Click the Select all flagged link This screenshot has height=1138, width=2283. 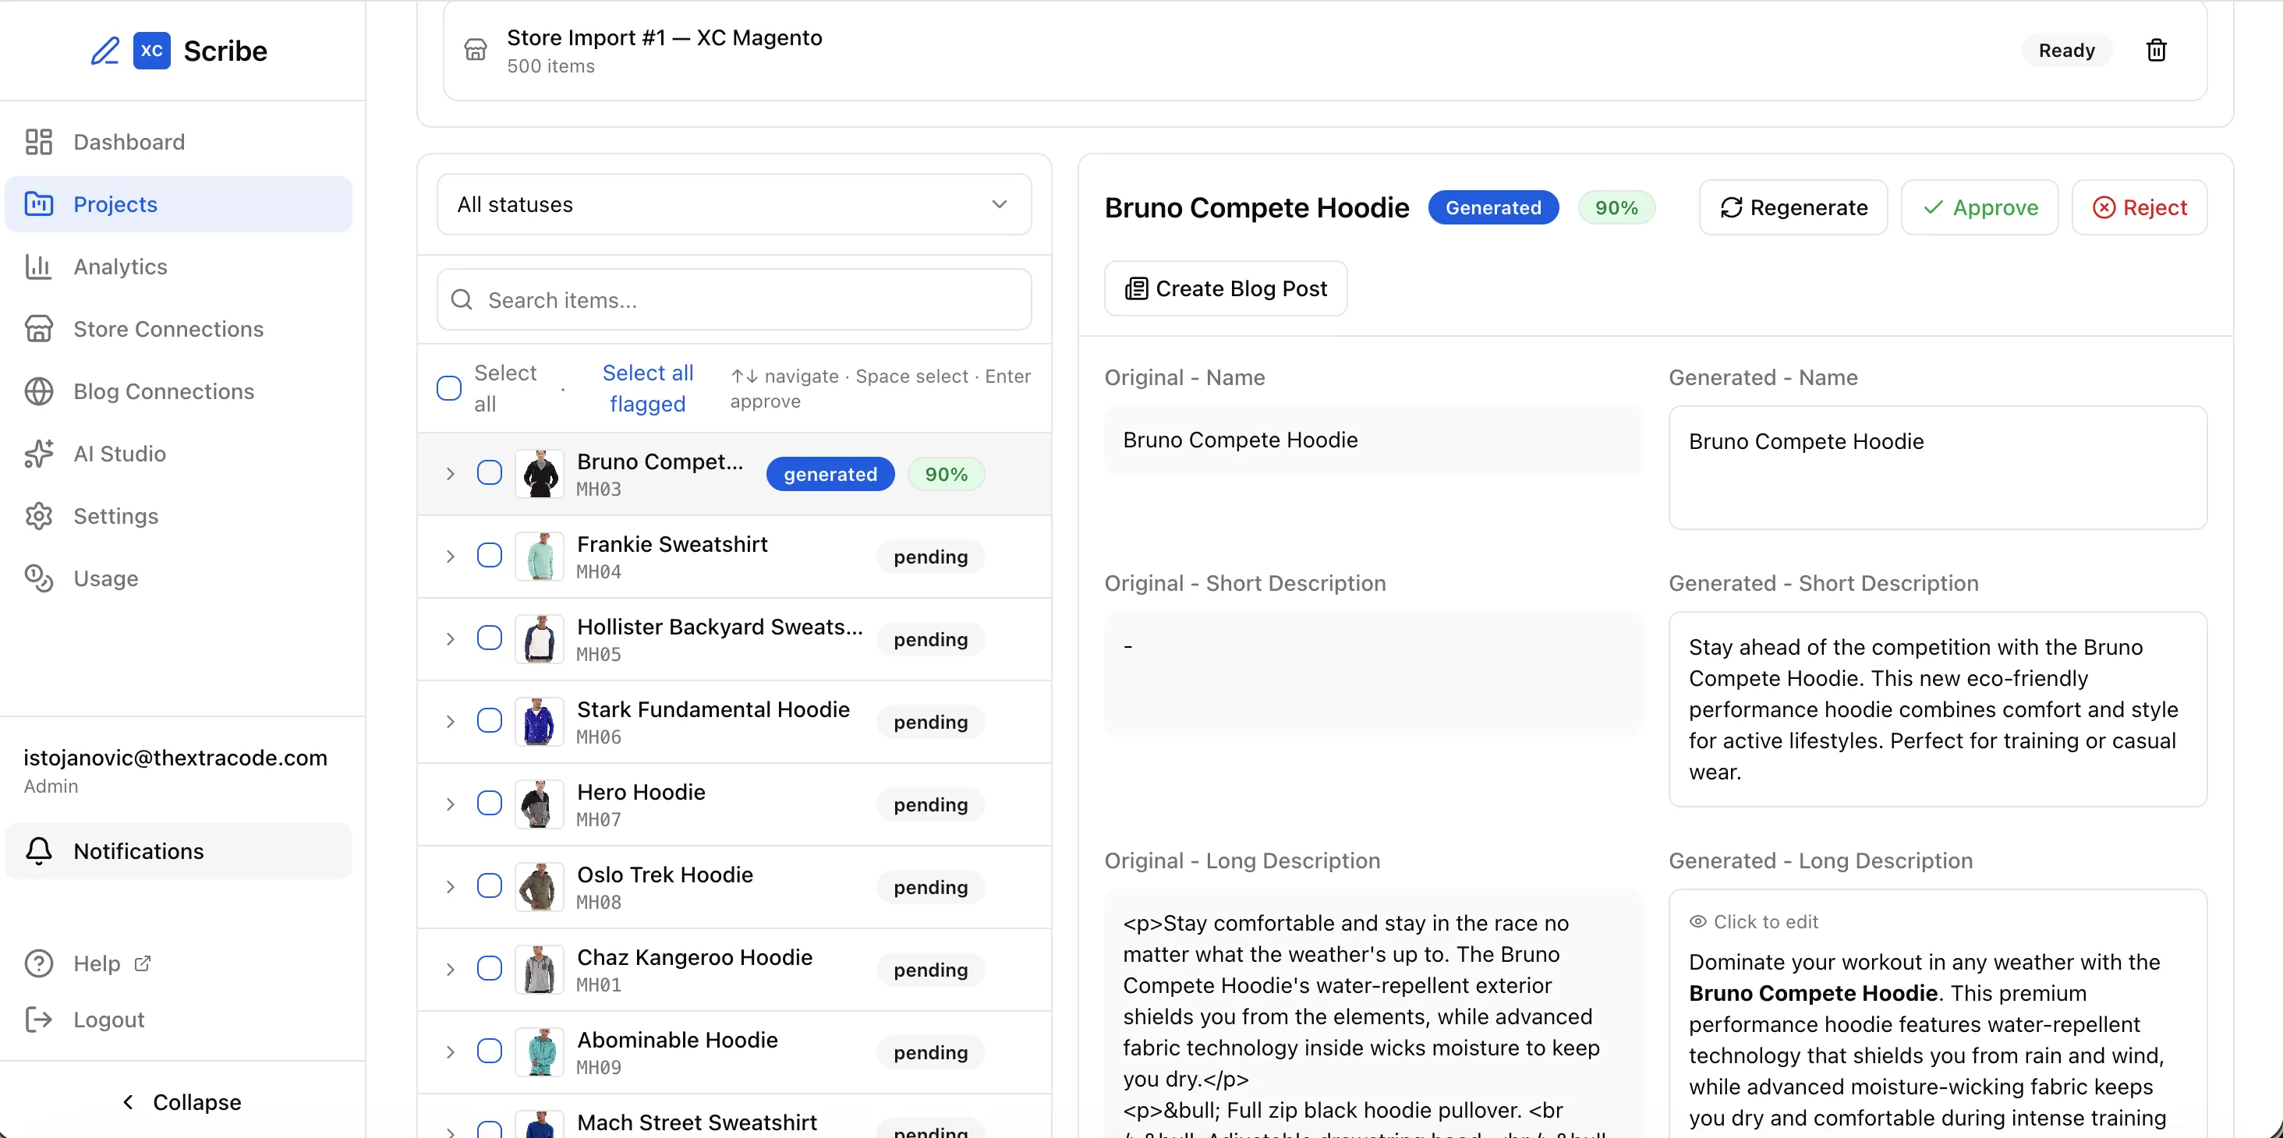pos(647,388)
